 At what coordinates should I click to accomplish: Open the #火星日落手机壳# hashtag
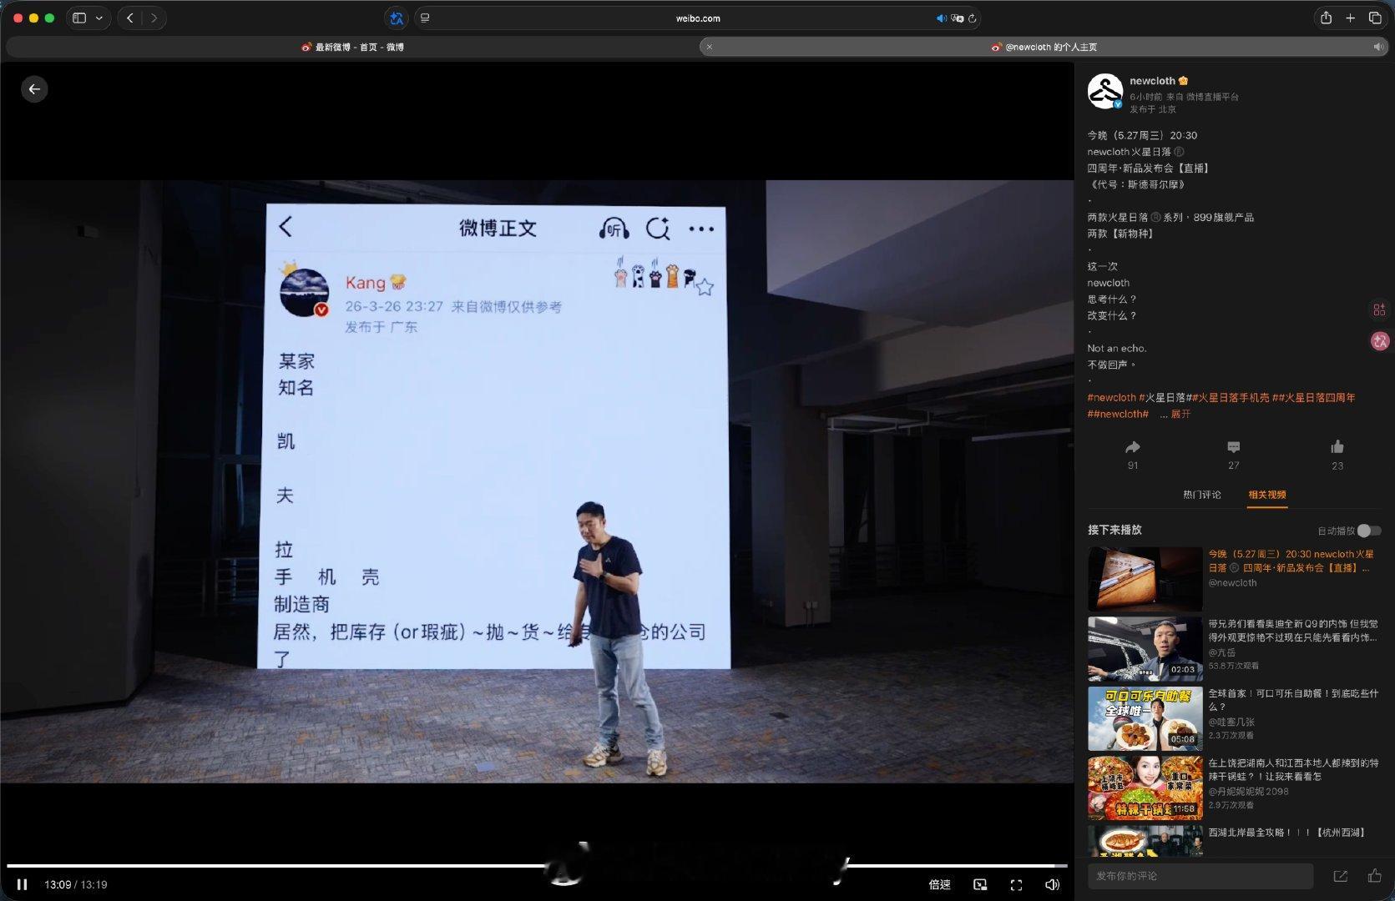tap(1231, 398)
